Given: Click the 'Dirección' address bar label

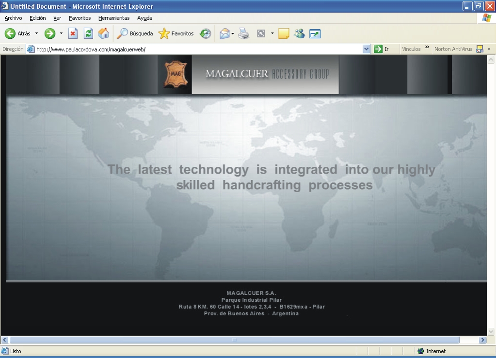Looking at the screenshot, I should 13,49.
